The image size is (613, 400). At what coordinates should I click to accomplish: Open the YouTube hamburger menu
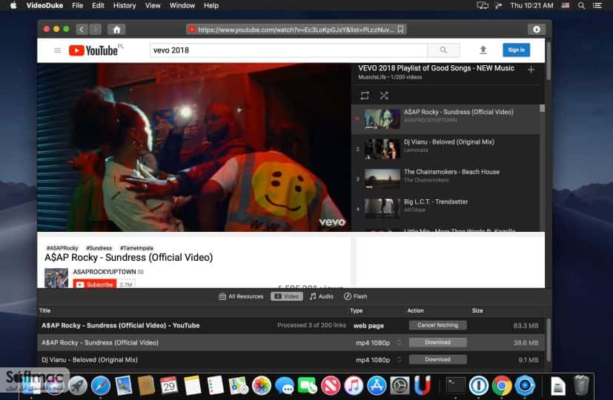pyautogui.click(x=58, y=50)
